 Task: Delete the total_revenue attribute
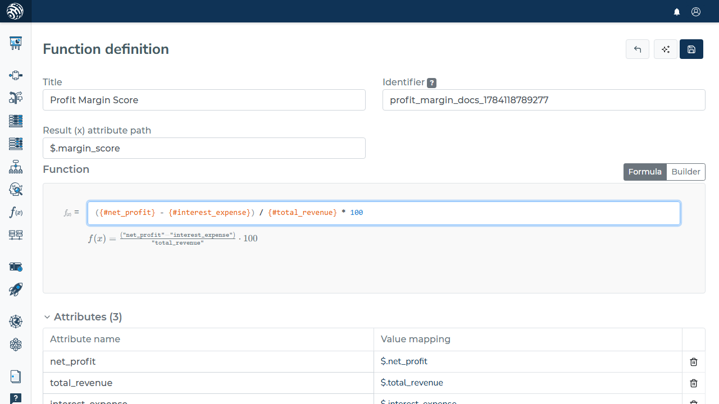point(694,383)
